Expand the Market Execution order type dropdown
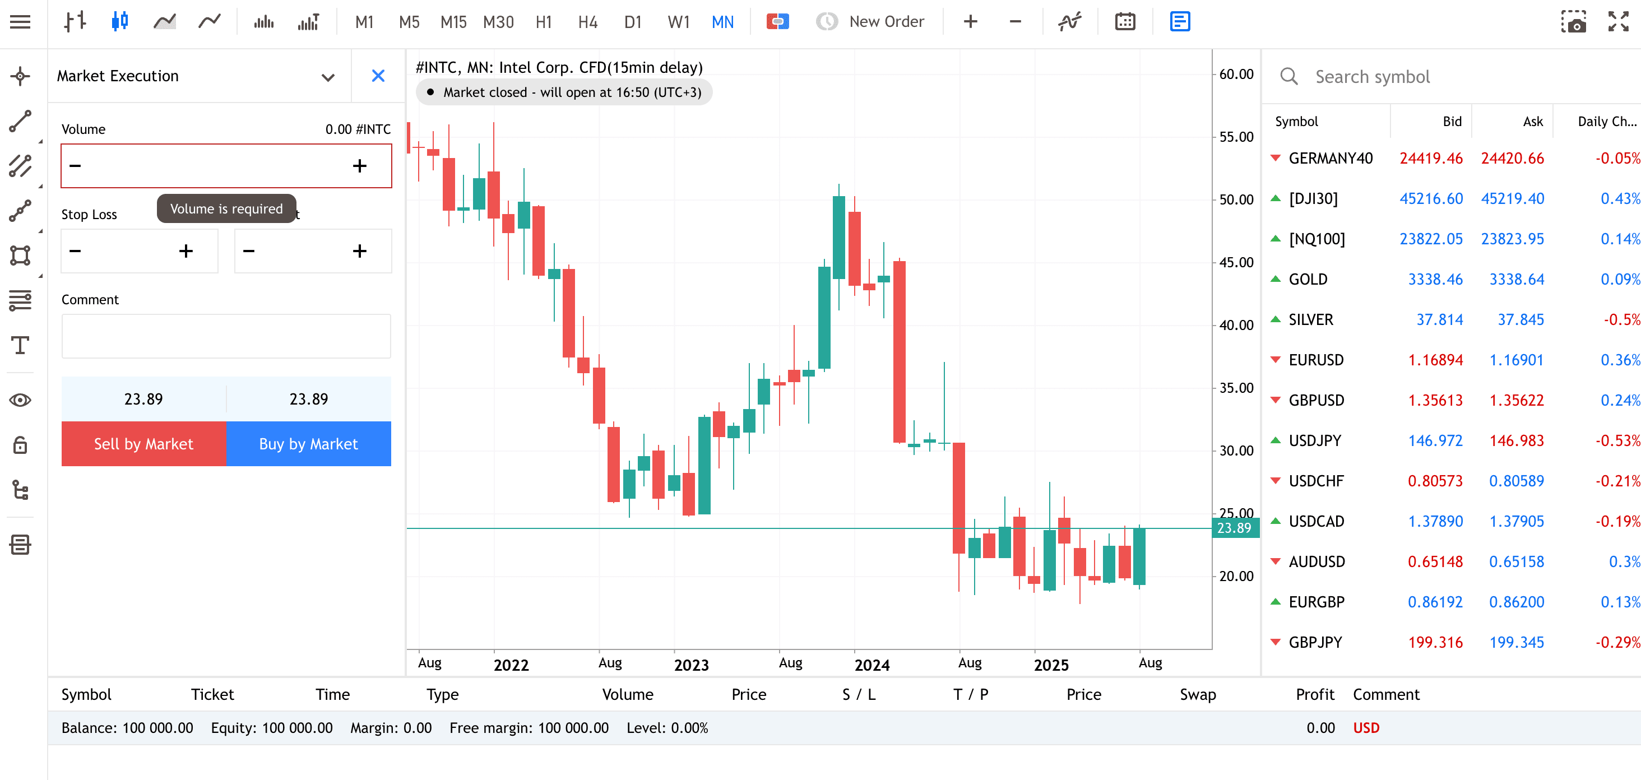Viewport: 1641px width, 780px height. tap(327, 77)
